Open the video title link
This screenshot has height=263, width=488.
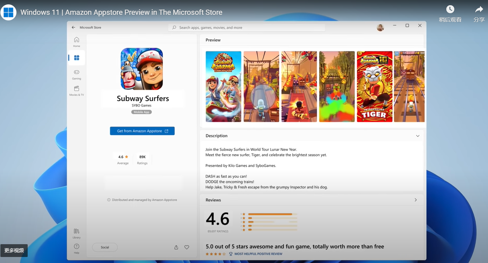[x=121, y=12]
